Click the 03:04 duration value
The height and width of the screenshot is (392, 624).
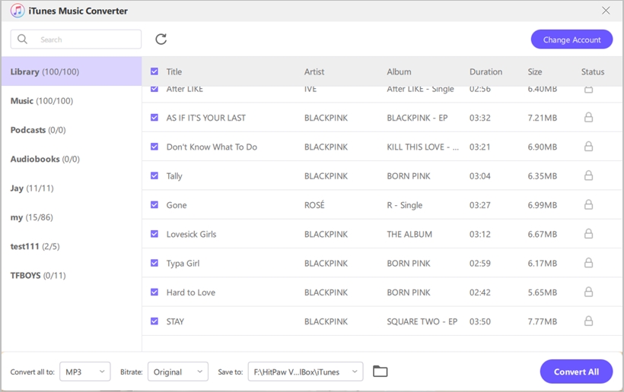tap(480, 176)
